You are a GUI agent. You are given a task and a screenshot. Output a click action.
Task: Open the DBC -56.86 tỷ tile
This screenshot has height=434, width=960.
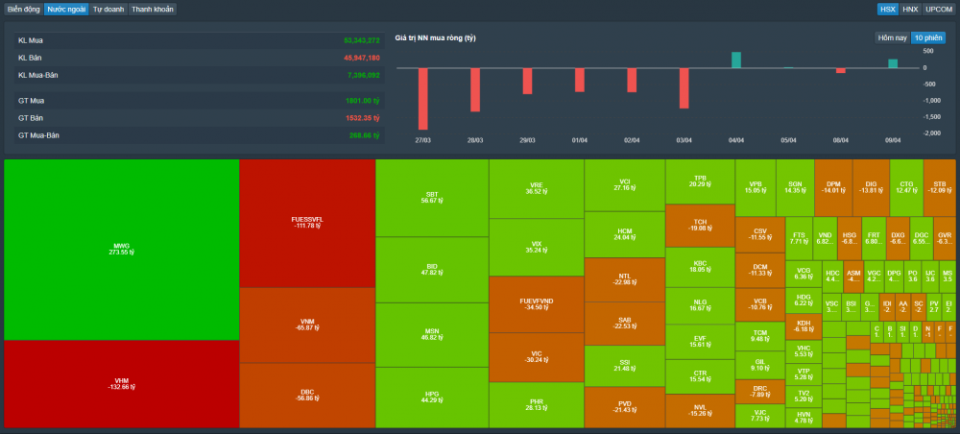[307, 396]
